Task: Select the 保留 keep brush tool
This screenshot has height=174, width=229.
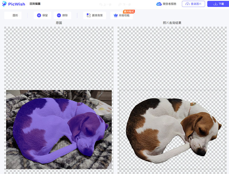Action: 42,15
